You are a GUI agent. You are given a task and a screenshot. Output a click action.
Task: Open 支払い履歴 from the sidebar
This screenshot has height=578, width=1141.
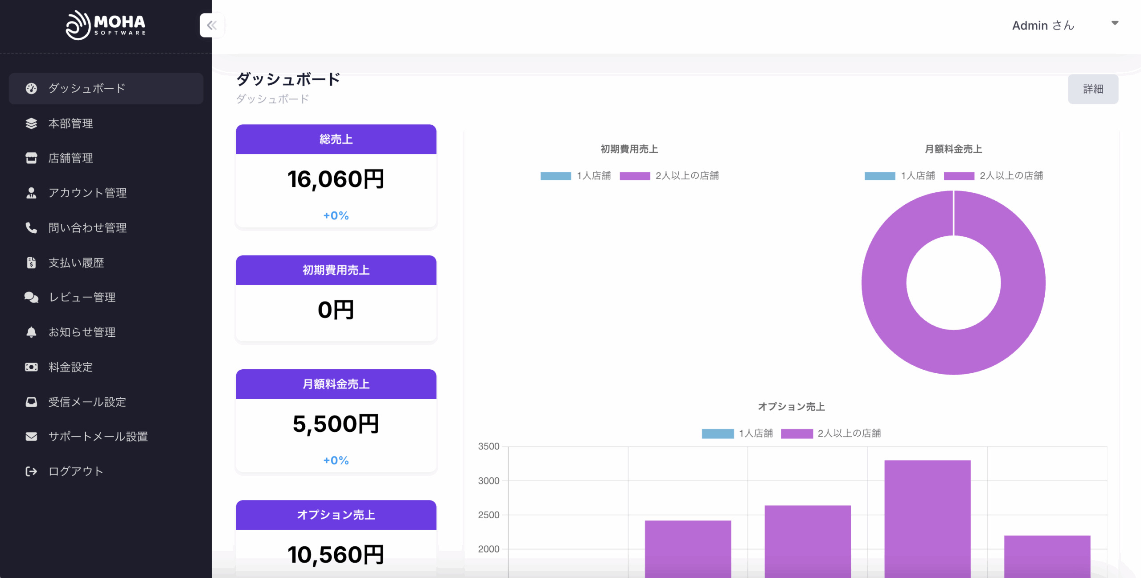point(106,263)
